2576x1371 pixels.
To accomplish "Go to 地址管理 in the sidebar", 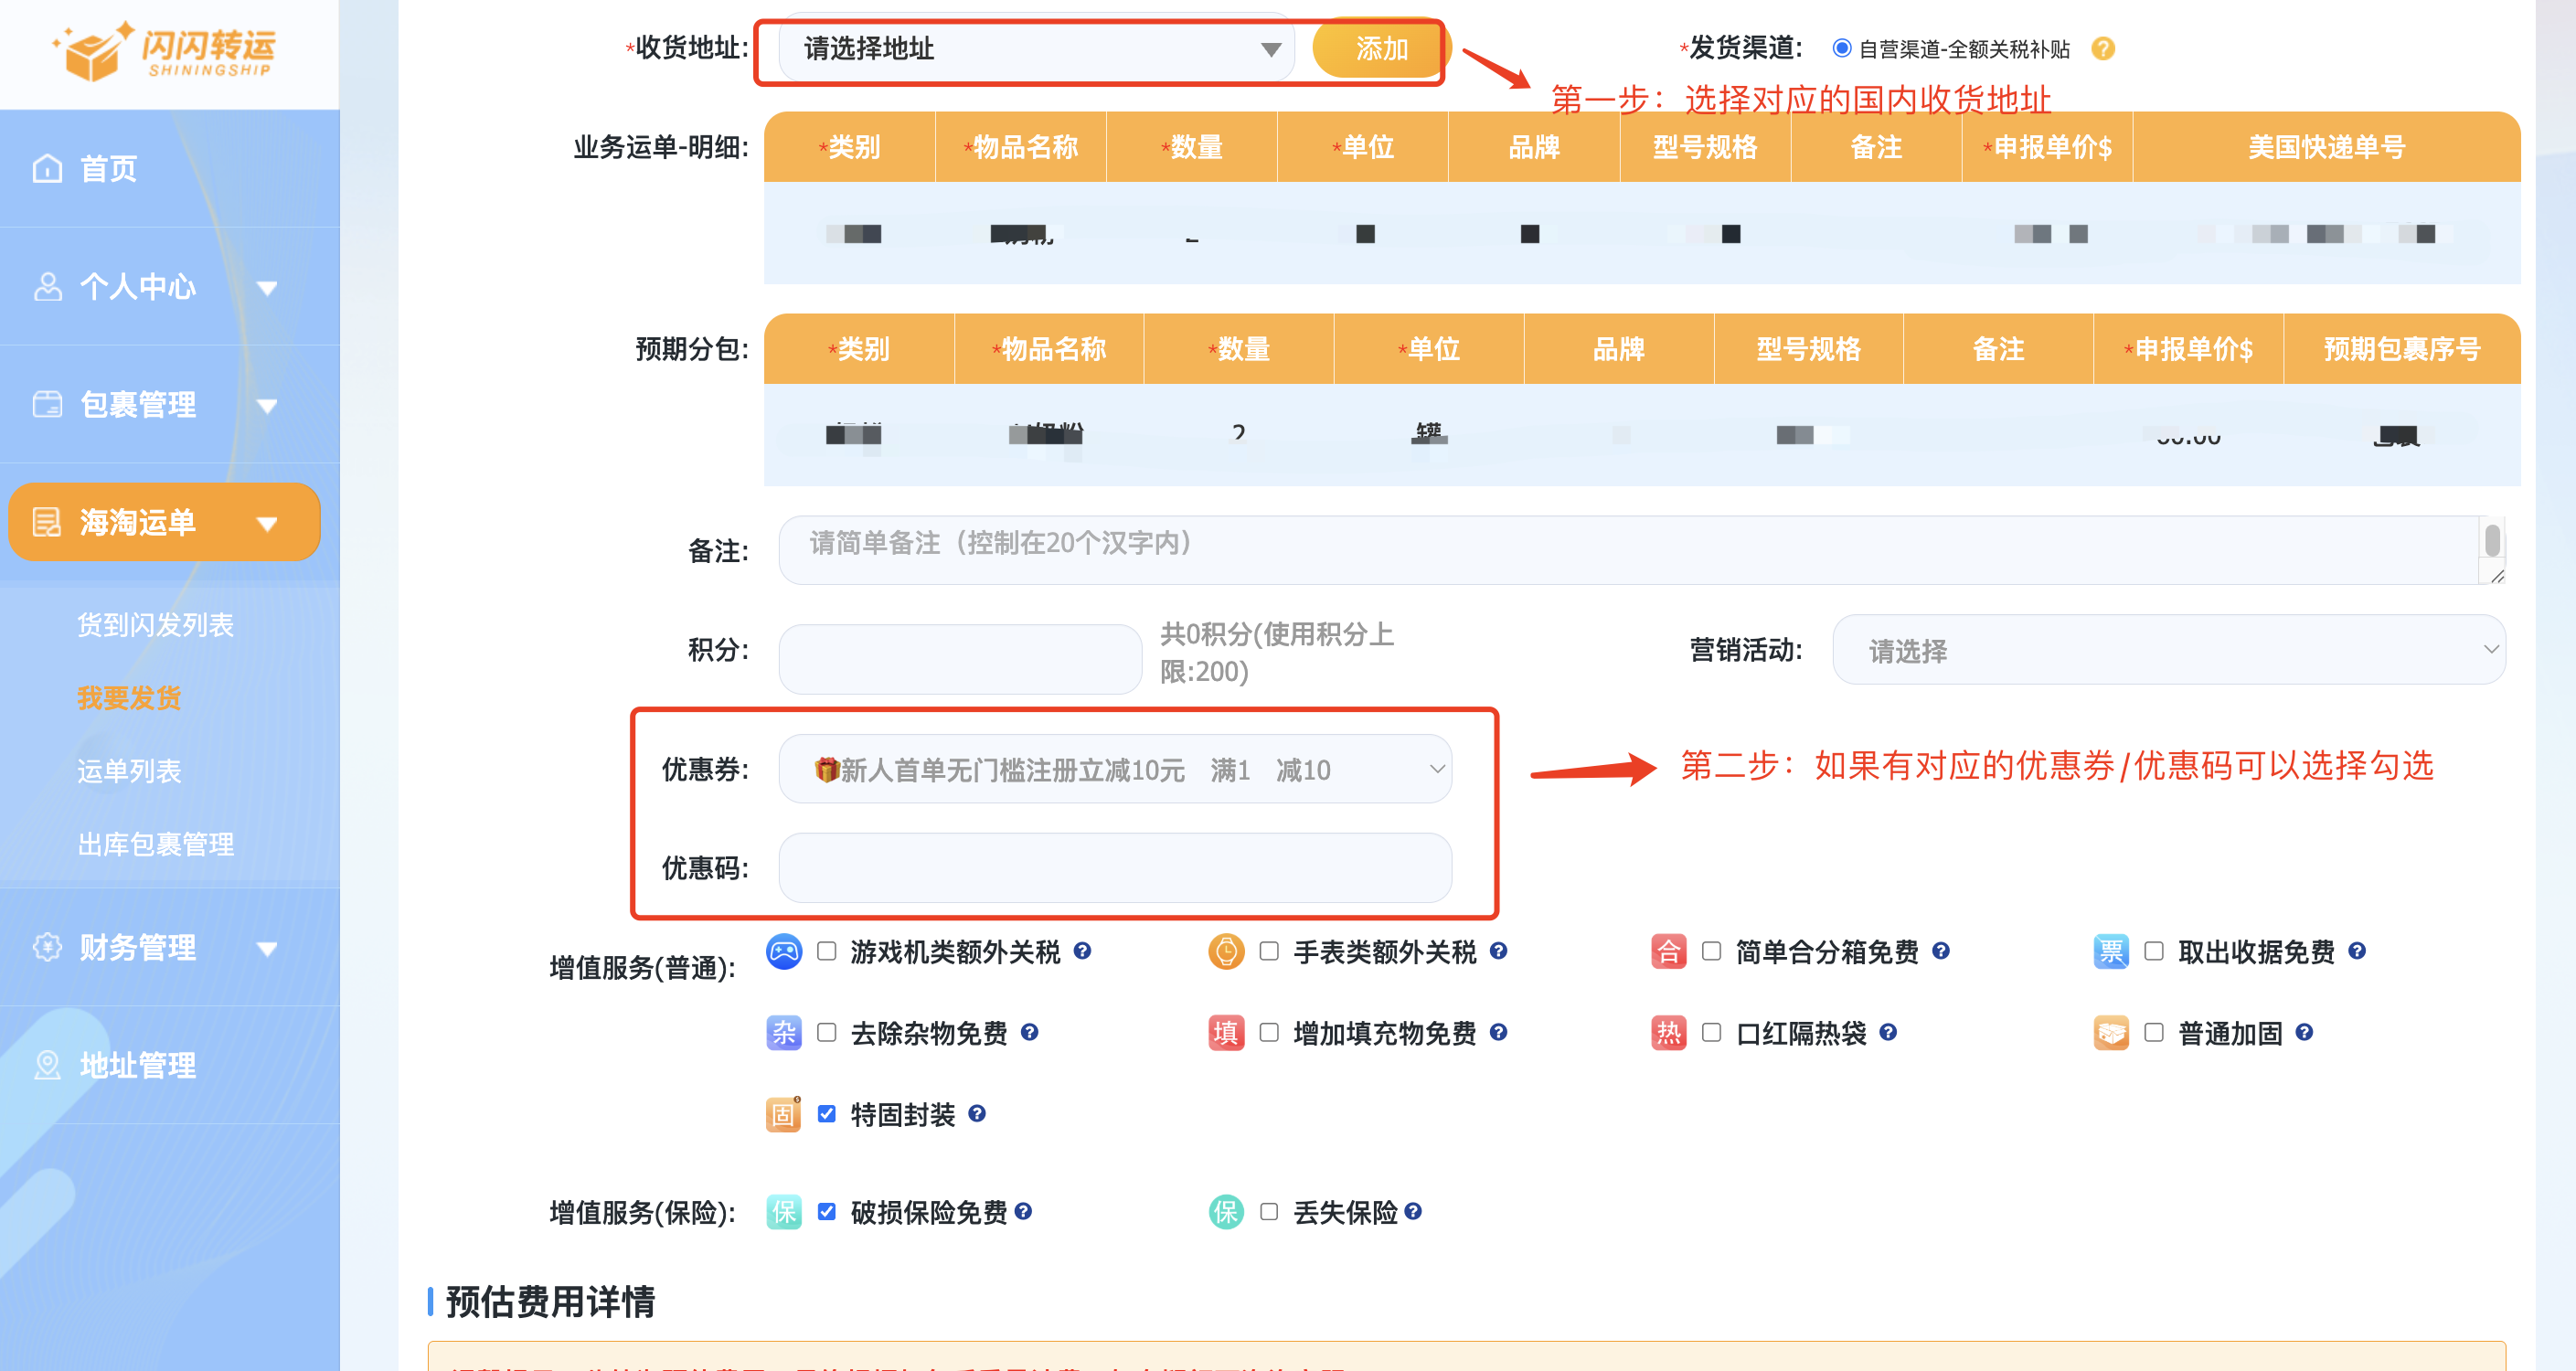I will [137, 1065].
